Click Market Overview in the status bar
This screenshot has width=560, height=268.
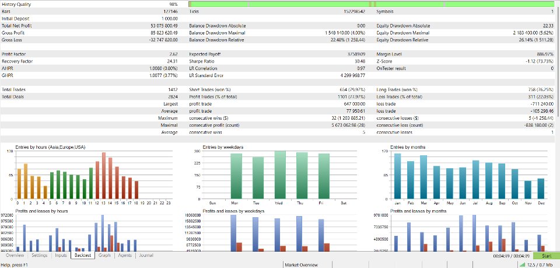pos(301,264)
